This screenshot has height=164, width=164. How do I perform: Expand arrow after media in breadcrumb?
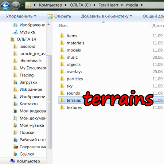pyautogui.click(x=142, y=5)
